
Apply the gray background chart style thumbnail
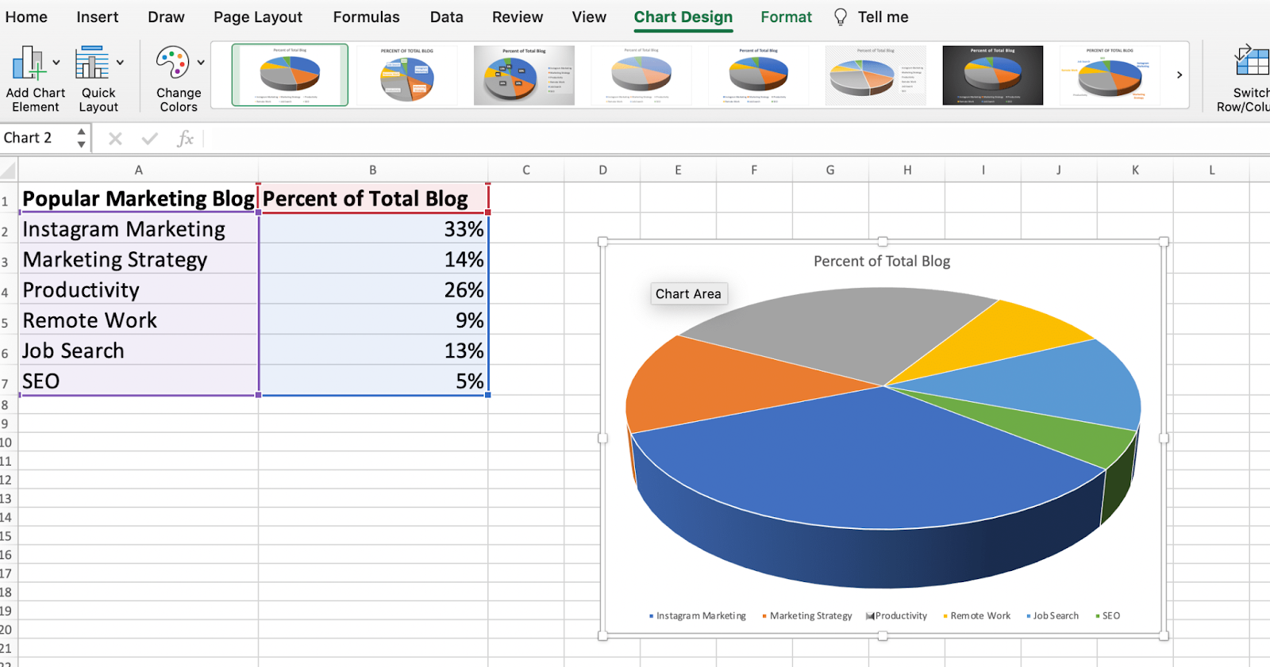tap(524, 75)
